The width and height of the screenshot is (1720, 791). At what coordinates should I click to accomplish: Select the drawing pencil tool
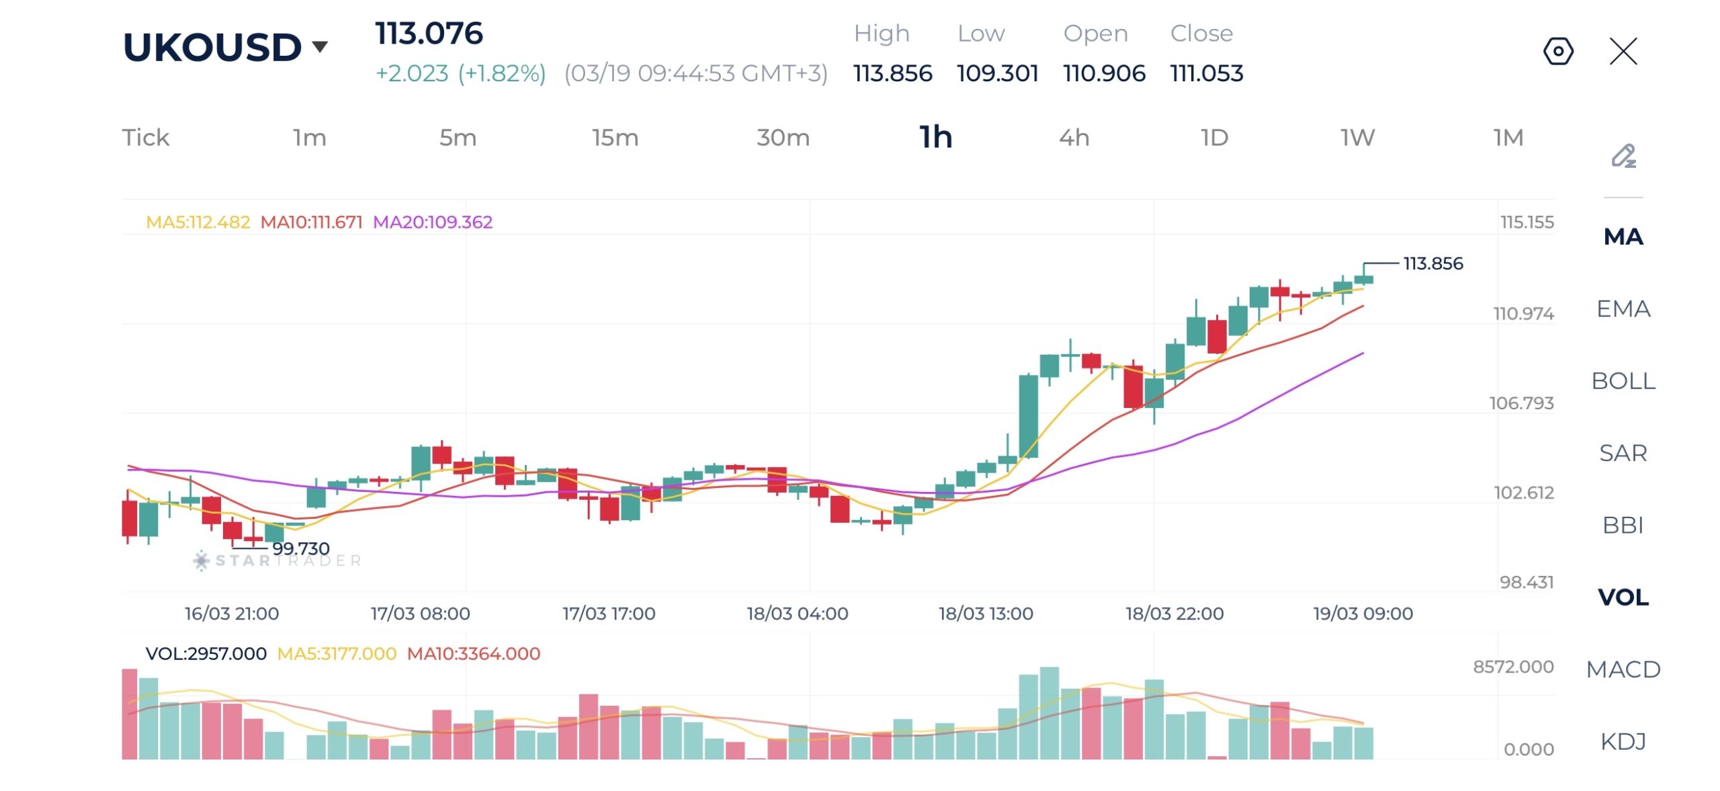(x=1623, y=157)
